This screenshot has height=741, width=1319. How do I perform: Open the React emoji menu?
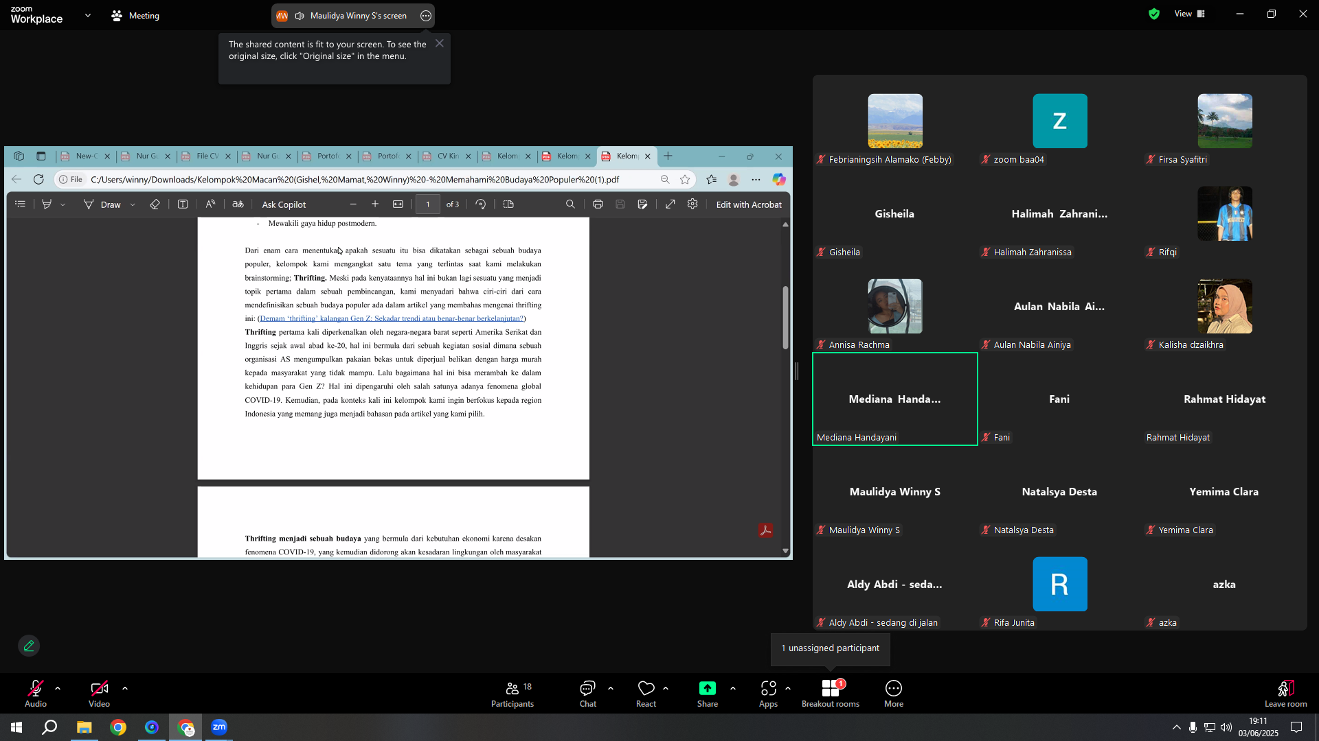(x=646, y=694)
